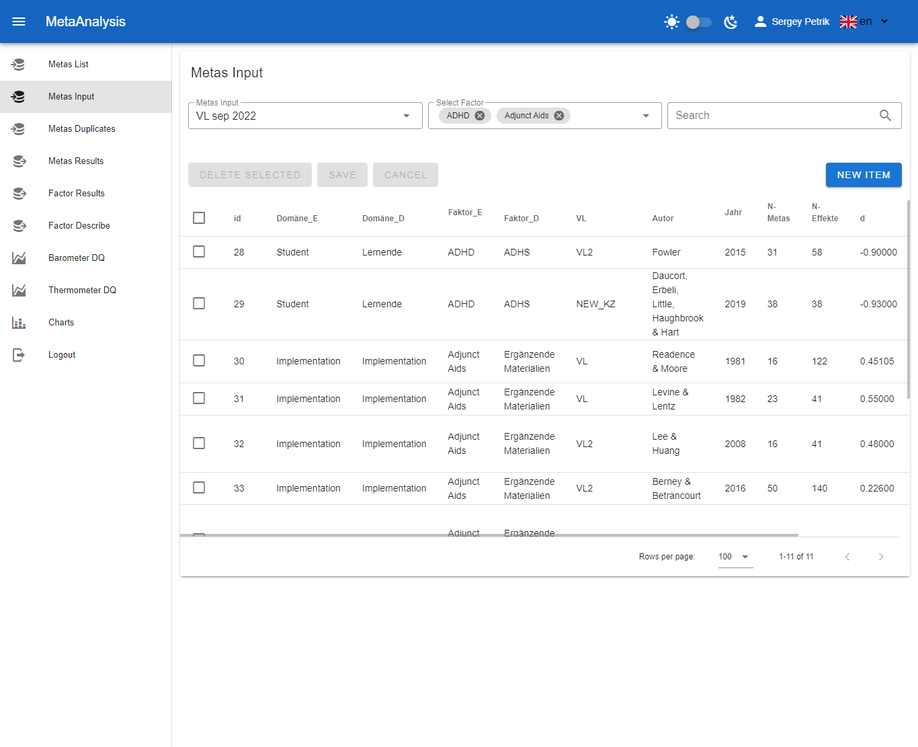
Task: Remove the Adjunct Aids factor chip
Action: (x=559, y=116)
